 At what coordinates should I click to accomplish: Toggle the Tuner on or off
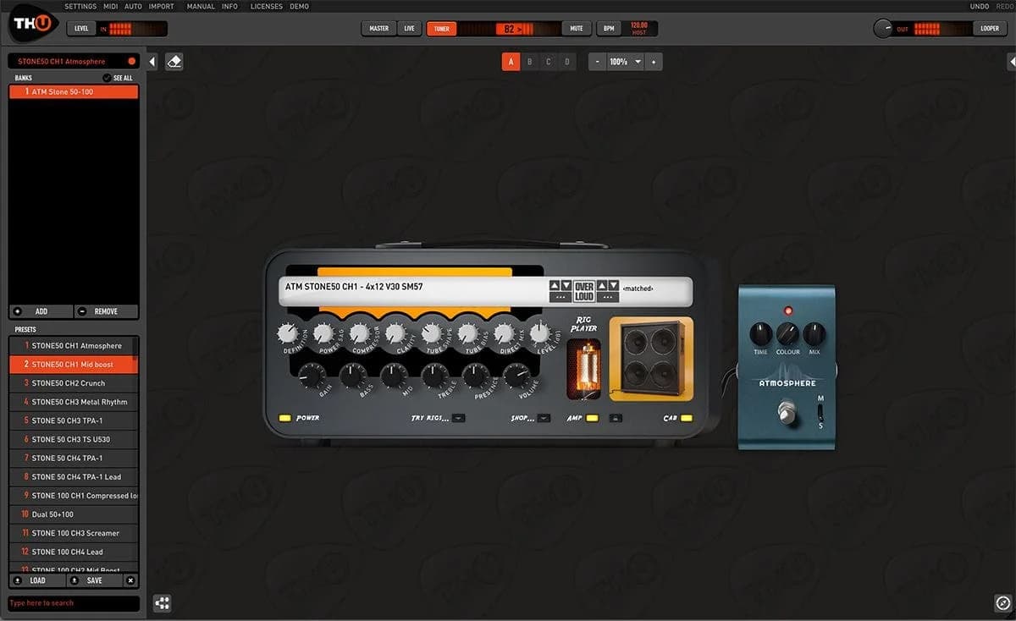[x=441, y=29]
